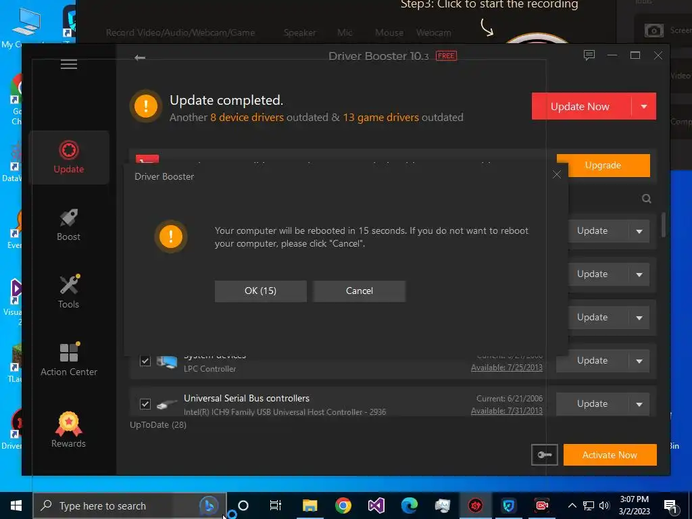Click the Cortana circle icon

[243, 505]
